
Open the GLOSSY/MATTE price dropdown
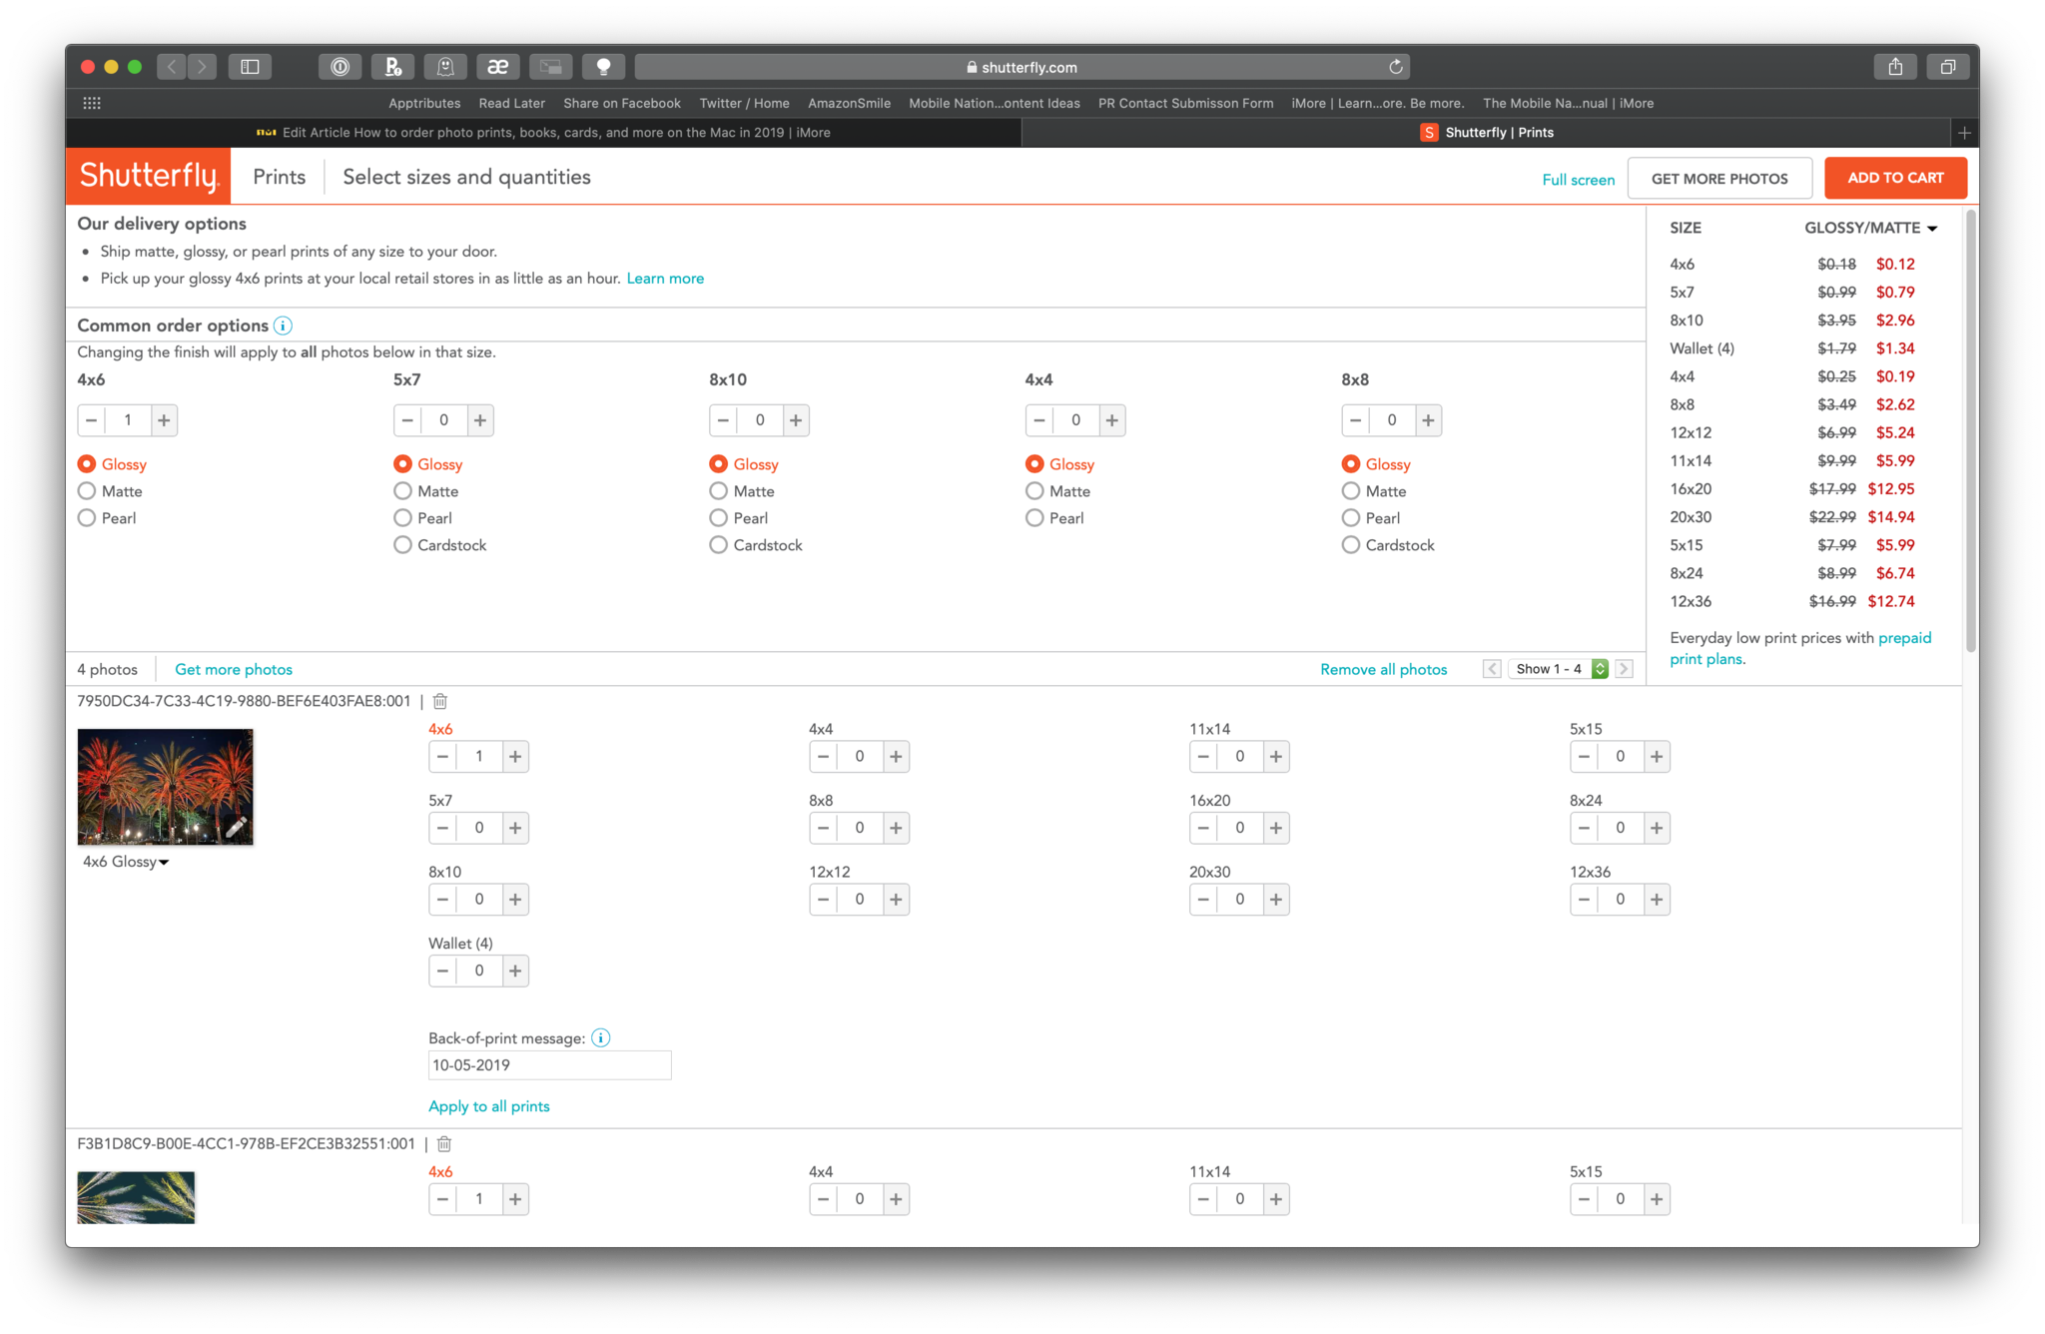[1870, 228]
